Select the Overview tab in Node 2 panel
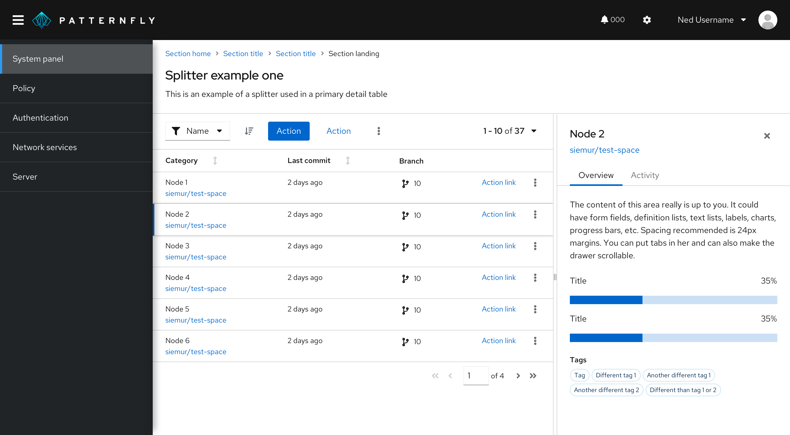The width and height of the screenshot is (790, 435). click(596, 175)
